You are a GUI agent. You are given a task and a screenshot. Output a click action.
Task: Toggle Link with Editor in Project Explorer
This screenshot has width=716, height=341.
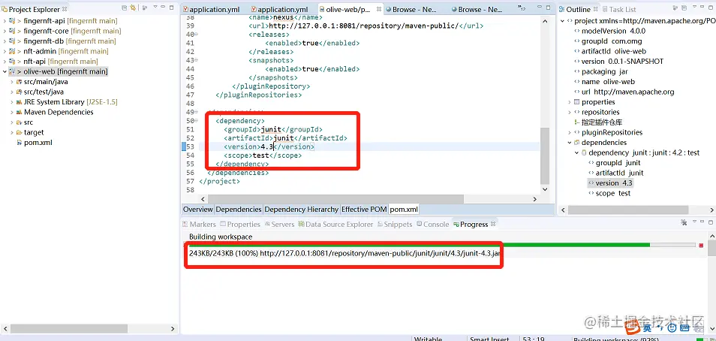click(133, 8)
